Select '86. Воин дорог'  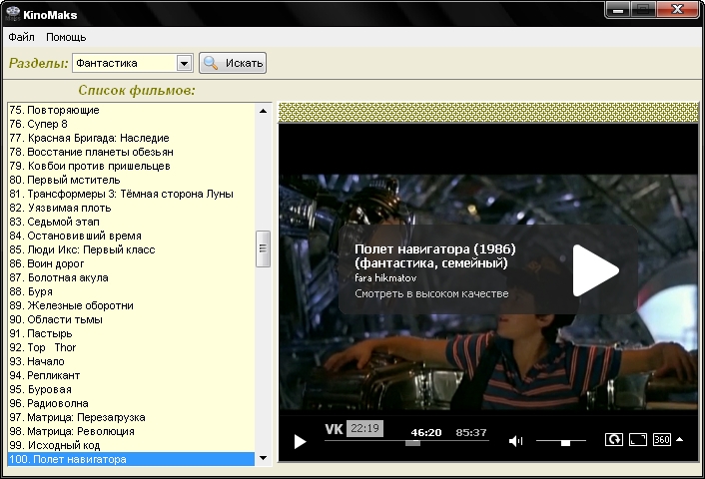point(131,263)
